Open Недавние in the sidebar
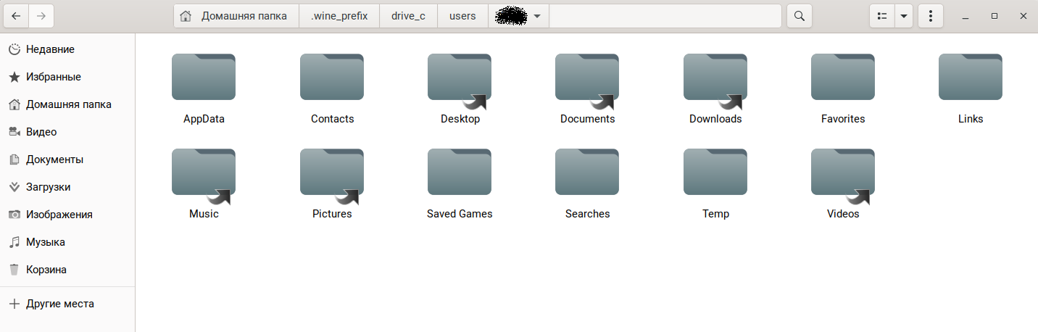This screenshot has height=332, width=1038. (50, 49)
